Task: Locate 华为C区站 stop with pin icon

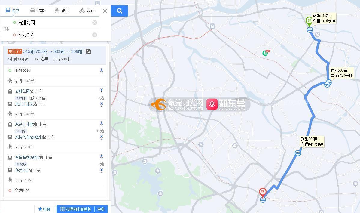Action: [102, 171]
